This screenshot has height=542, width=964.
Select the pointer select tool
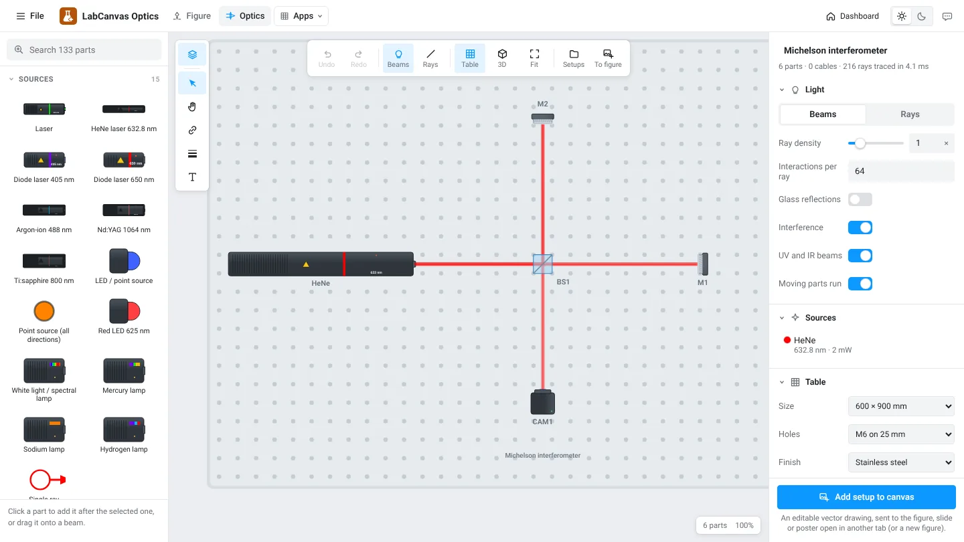[x=192, y=83]
